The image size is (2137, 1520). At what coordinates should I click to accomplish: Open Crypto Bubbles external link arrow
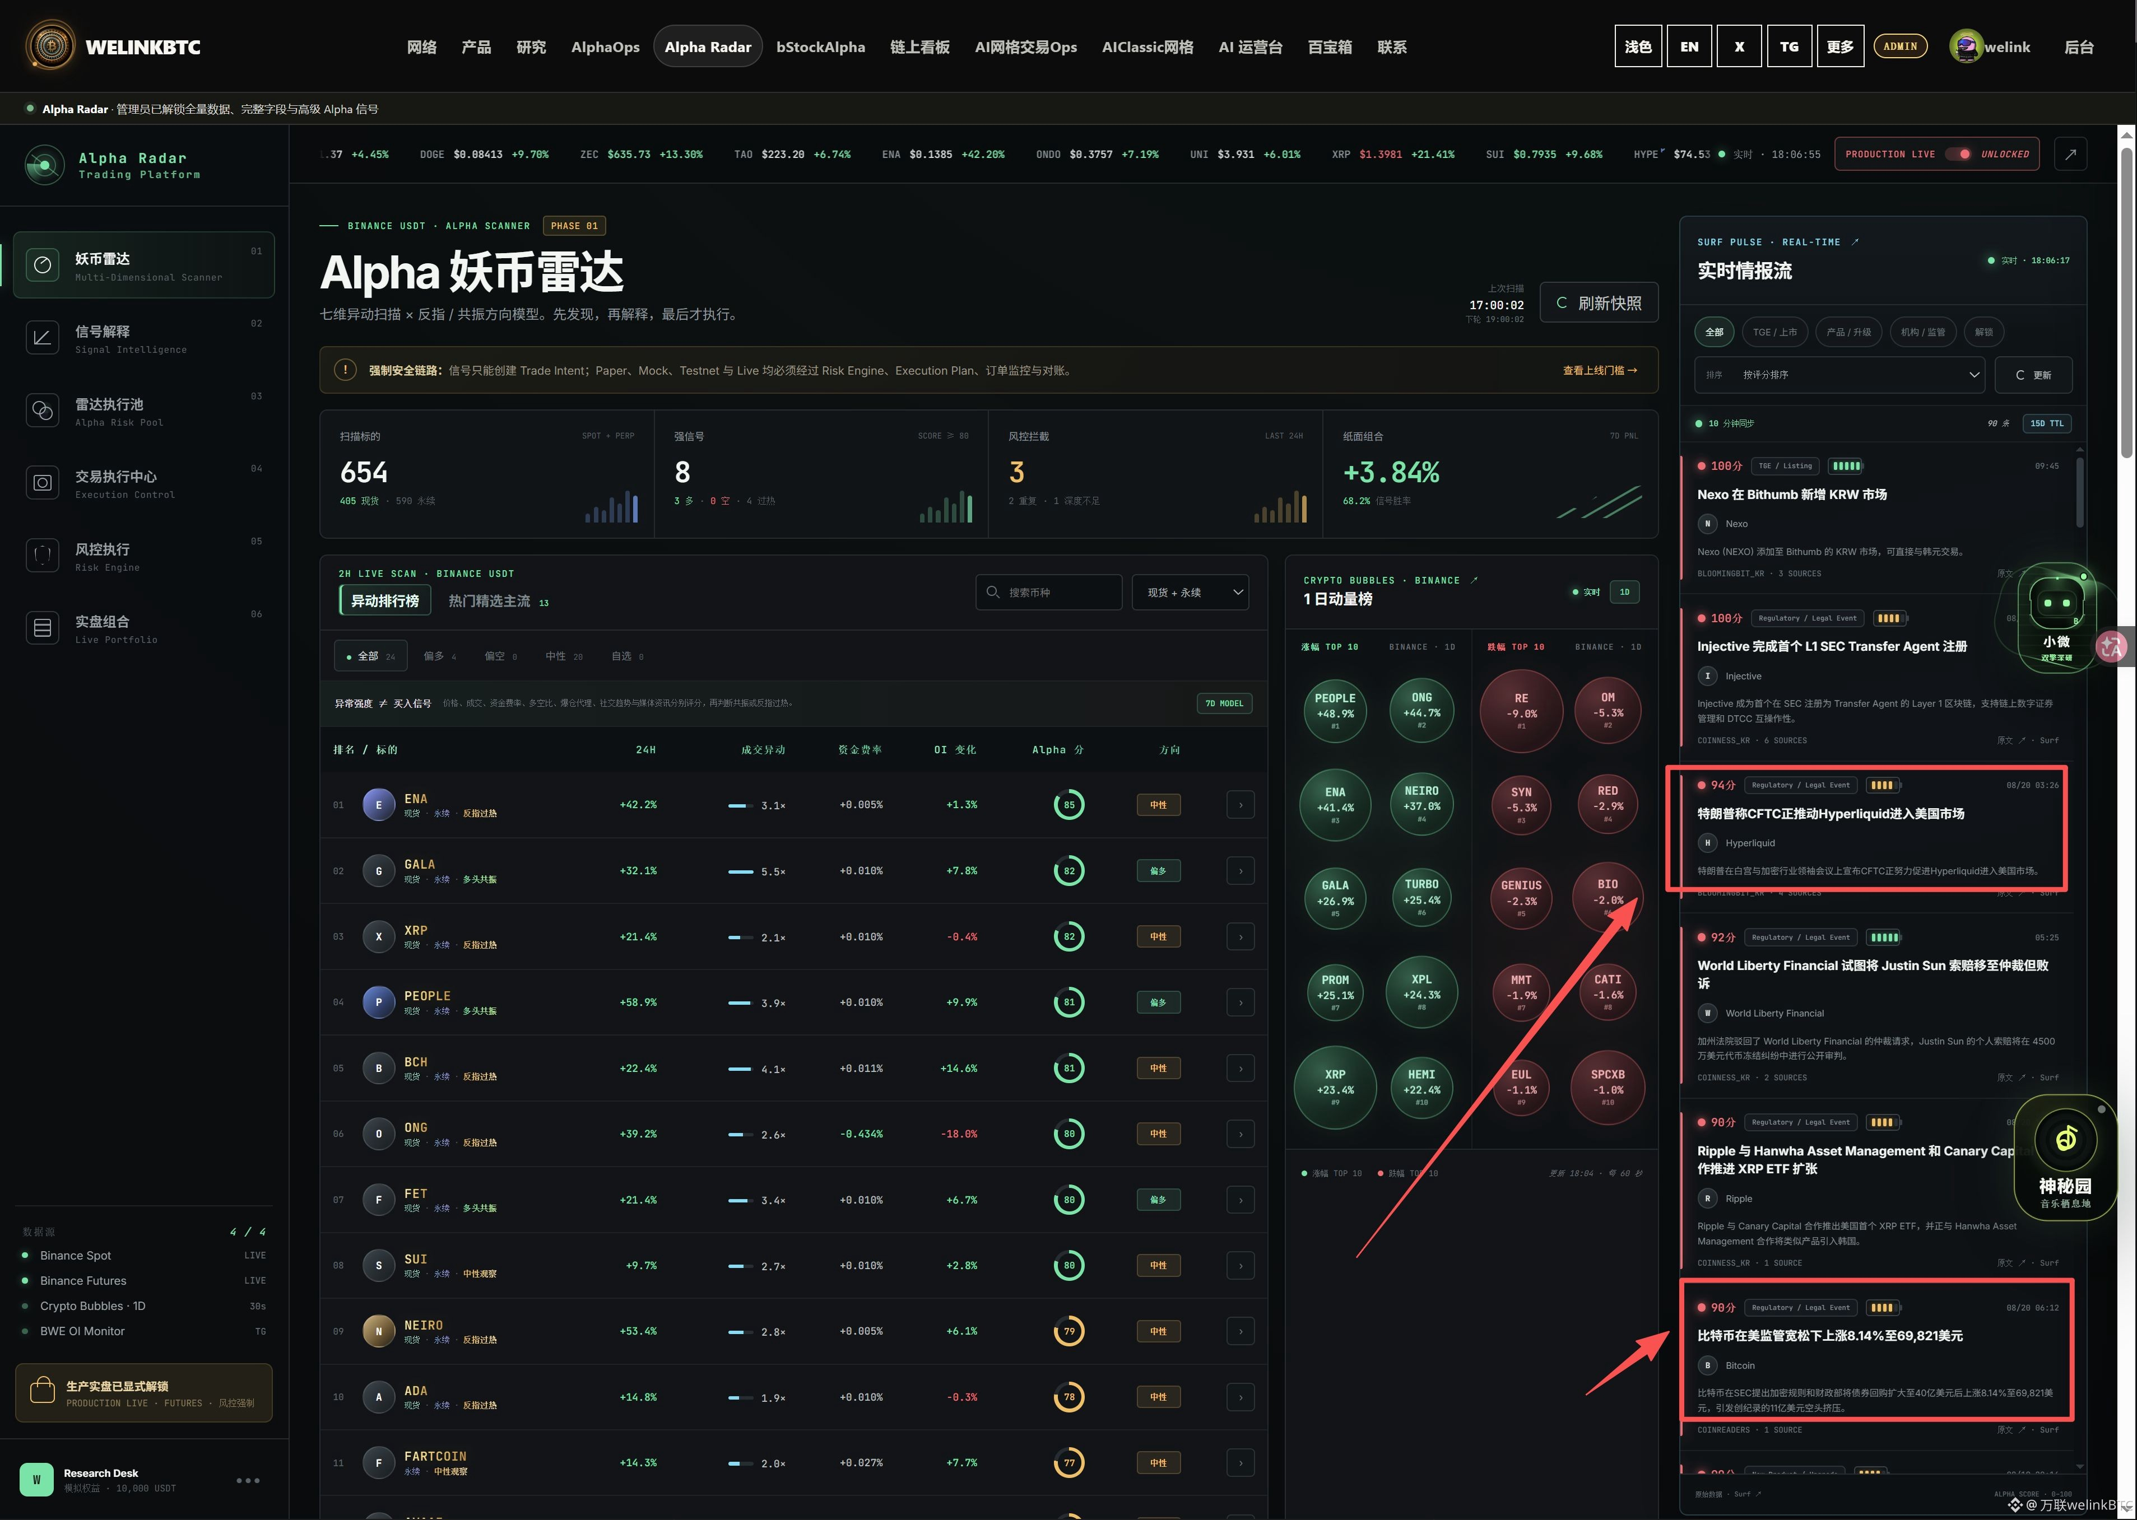[x=1474, y=580]
